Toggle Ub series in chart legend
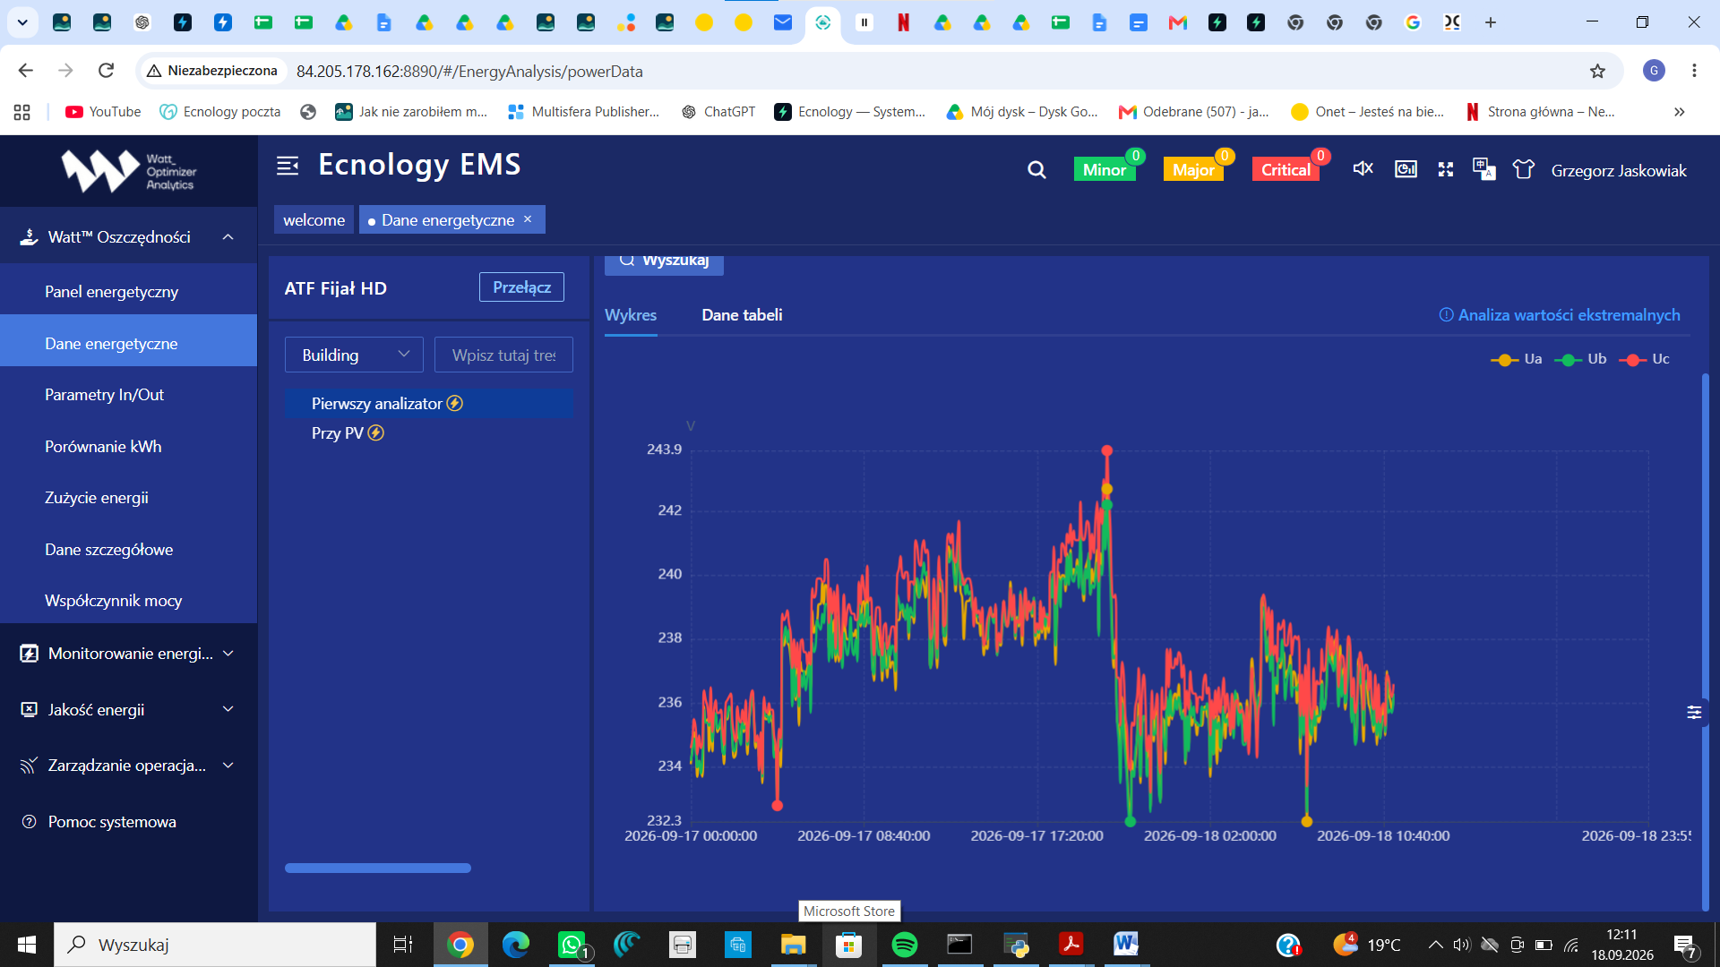The image size is (1720, 967). [1580, 359]
